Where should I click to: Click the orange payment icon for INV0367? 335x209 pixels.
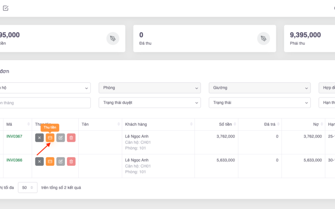(x=50, y=138)
